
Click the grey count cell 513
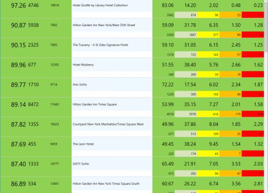point(186,134)
